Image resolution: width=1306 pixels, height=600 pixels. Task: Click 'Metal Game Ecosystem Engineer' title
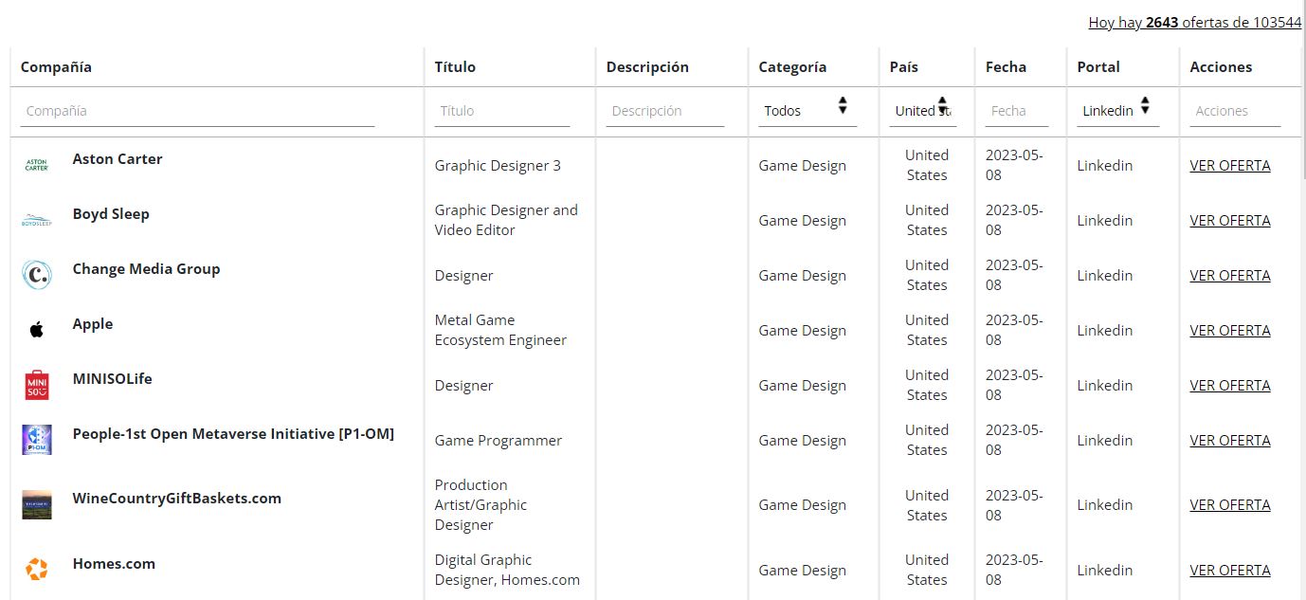[500, 330]
